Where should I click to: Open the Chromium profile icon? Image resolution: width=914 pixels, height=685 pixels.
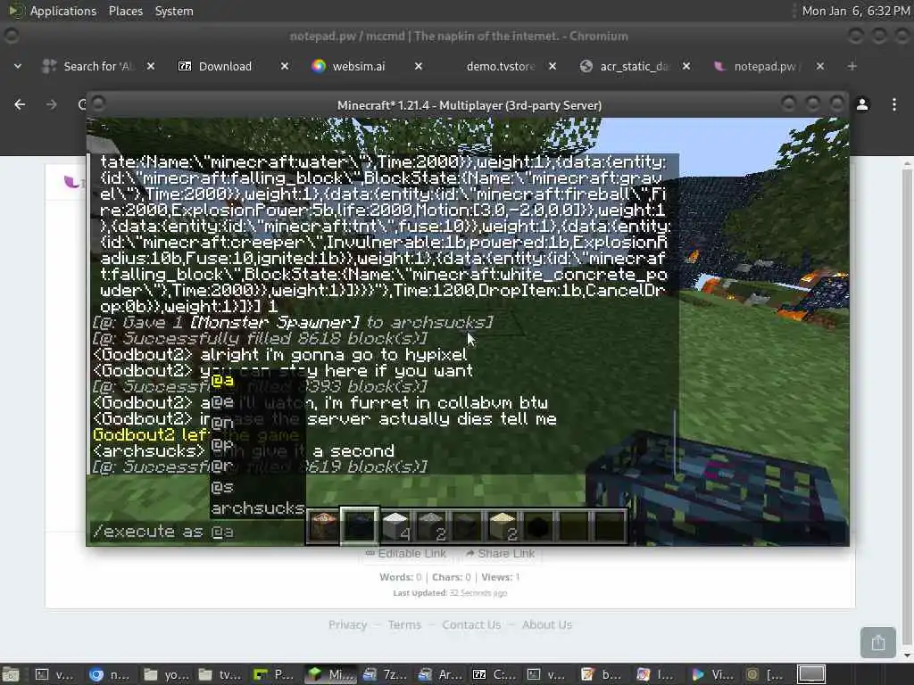tap(862, 105)
